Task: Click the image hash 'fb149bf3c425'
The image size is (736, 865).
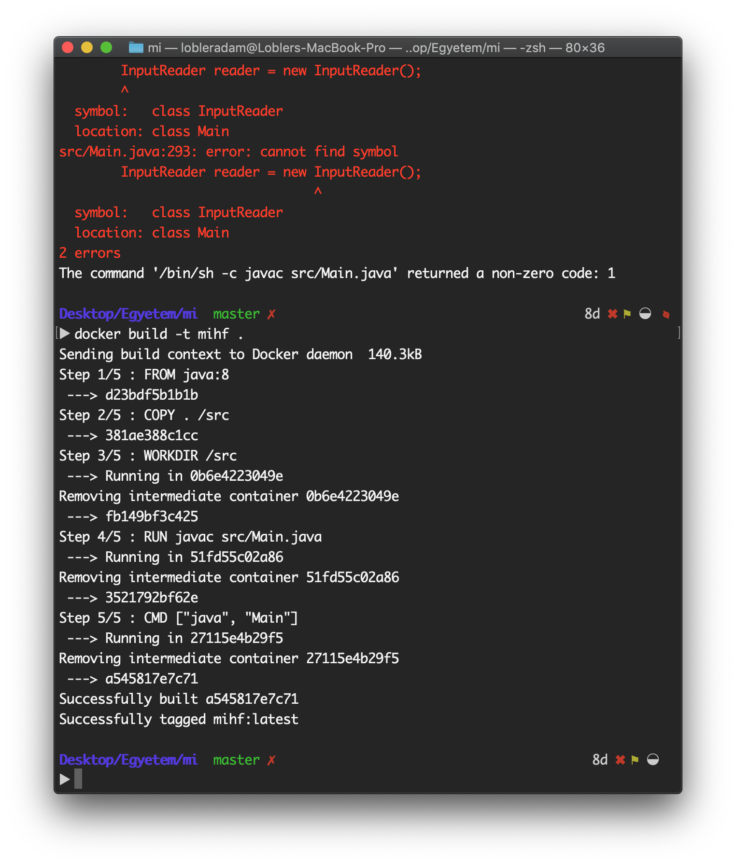Action: click(152, 516)
